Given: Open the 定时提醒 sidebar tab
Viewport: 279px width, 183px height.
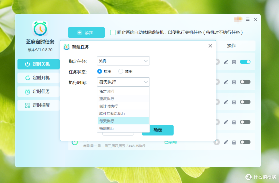Looking at the screenshot, I should click(x=38, y=105).
